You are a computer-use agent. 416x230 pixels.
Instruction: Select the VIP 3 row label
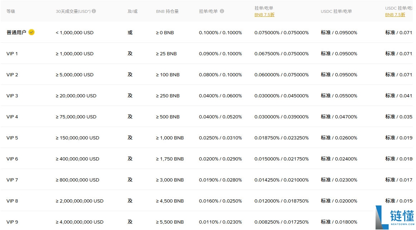tap(12, 96)
